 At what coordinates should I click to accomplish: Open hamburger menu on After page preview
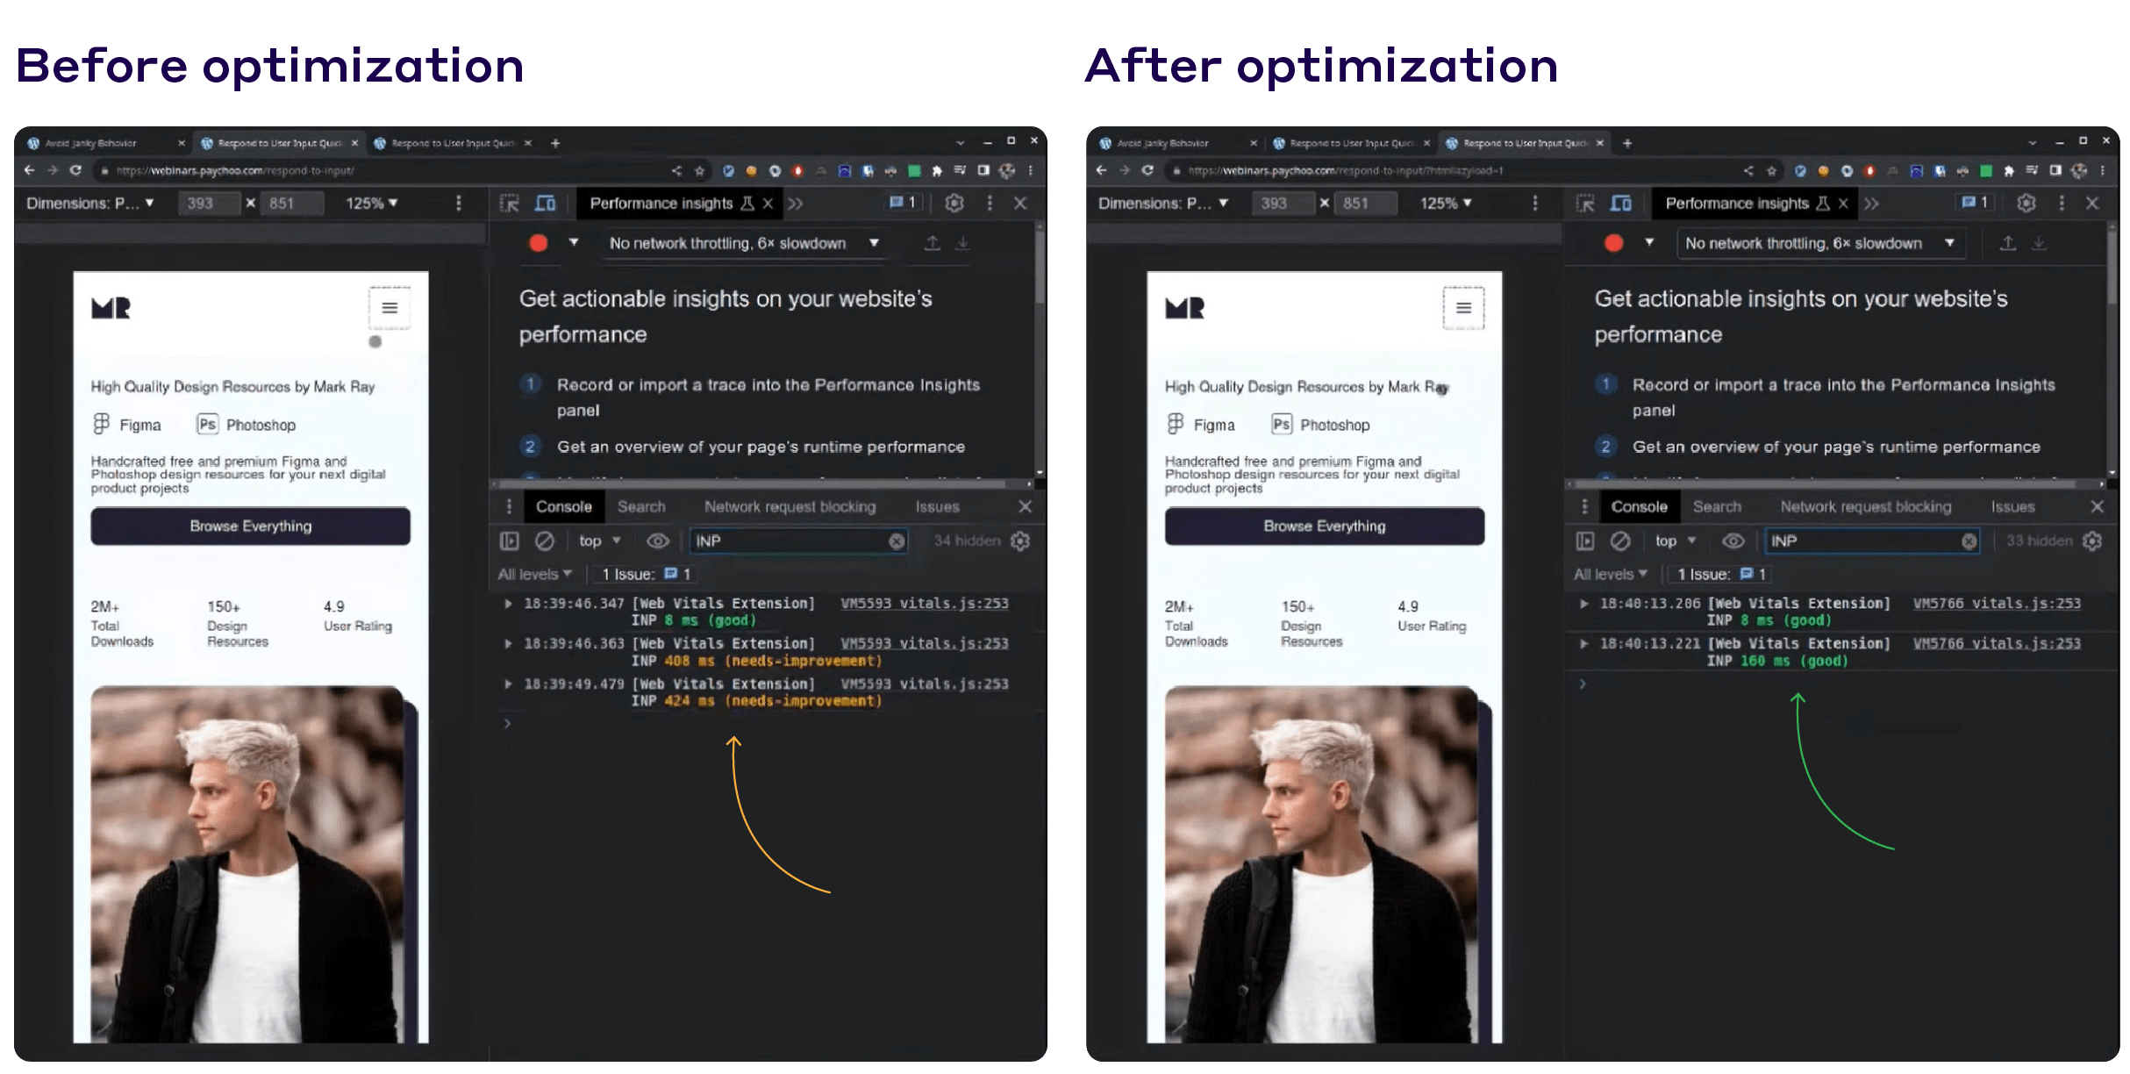tap(1463, 308)
